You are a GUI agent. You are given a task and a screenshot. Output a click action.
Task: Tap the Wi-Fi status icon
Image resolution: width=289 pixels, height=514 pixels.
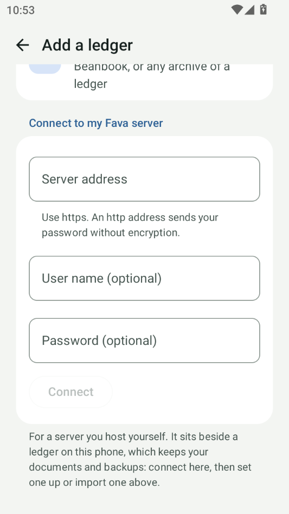236,10
